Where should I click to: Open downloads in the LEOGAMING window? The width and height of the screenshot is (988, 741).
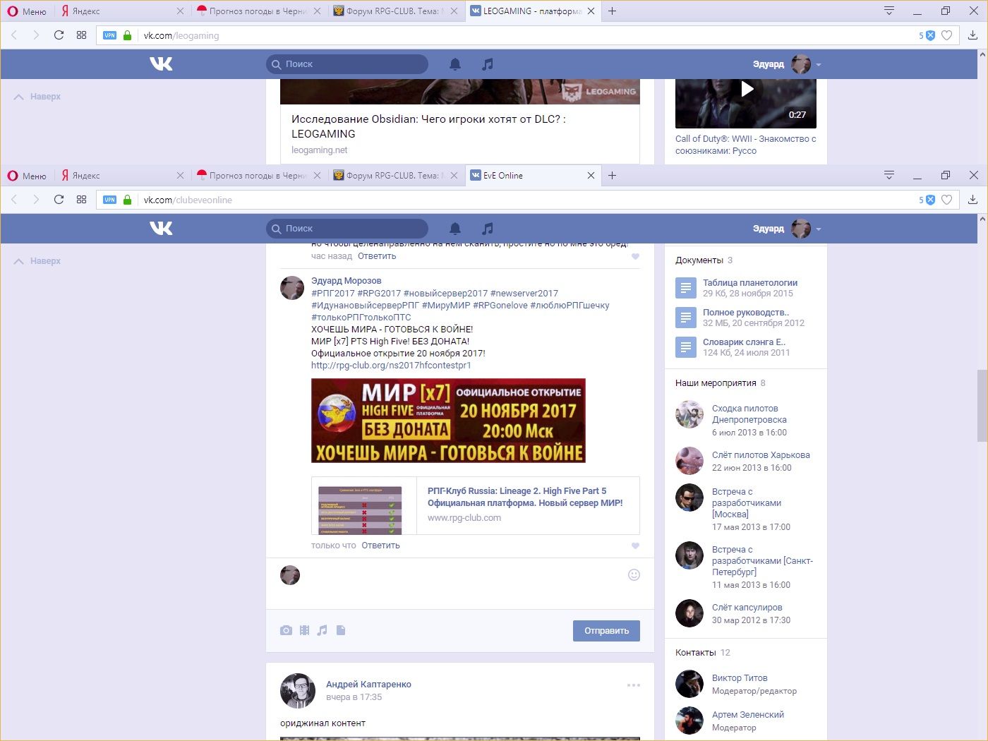click(x=972, y=35)
